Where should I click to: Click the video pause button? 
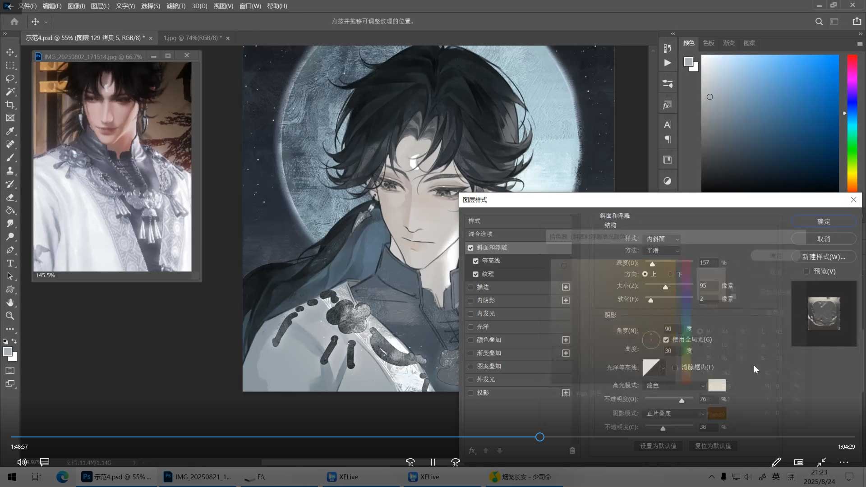[x=433, y=462]
